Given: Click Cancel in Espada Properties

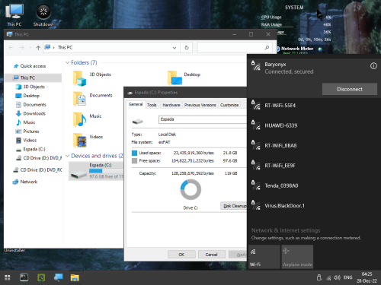Looking at the screenshot, I should coord(211,255).
